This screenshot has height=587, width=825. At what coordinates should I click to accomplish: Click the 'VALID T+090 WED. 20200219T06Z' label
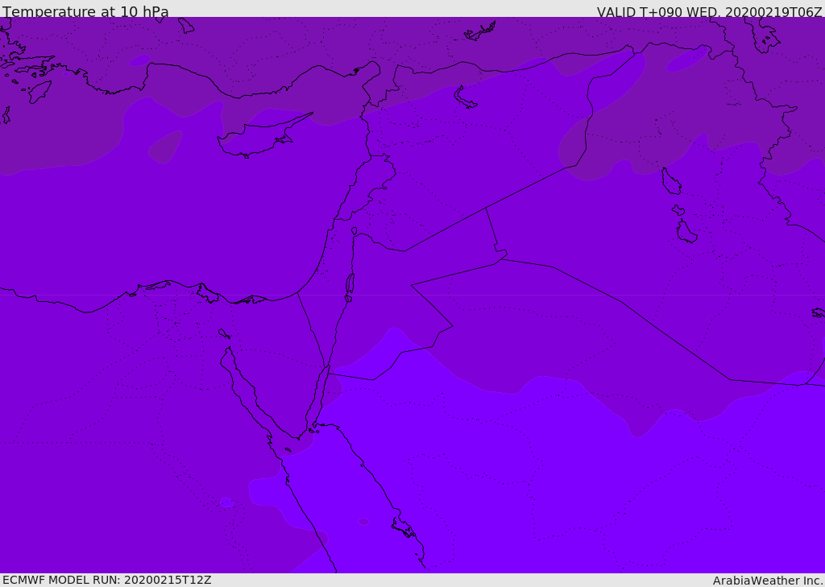[709, 11]
